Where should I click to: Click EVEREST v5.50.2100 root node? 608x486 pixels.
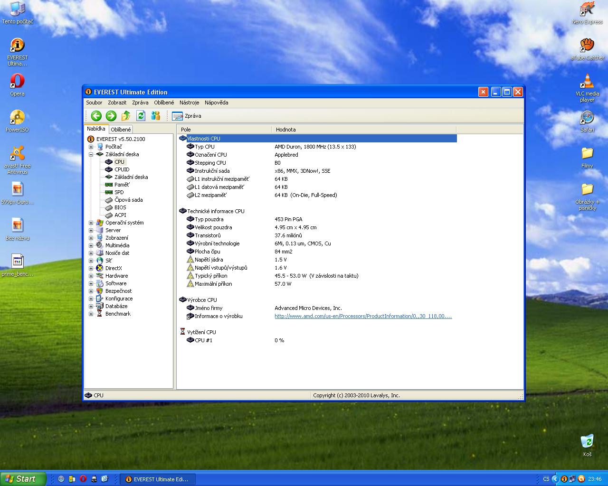pyautogui.click(x=121, y=139)
